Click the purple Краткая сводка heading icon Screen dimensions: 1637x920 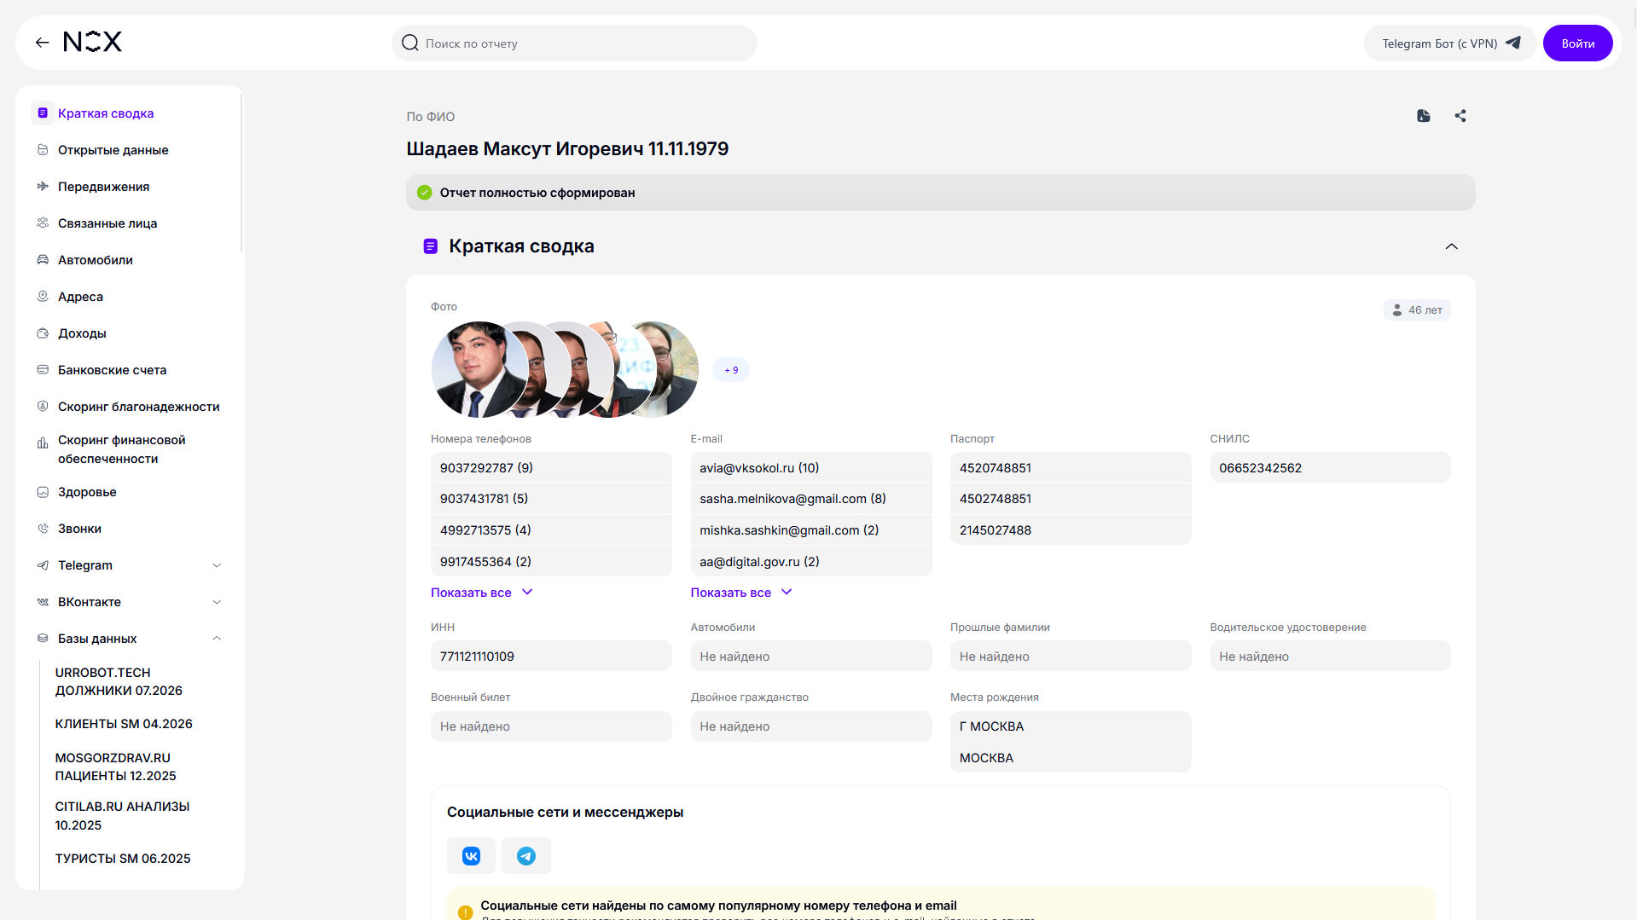431,246
